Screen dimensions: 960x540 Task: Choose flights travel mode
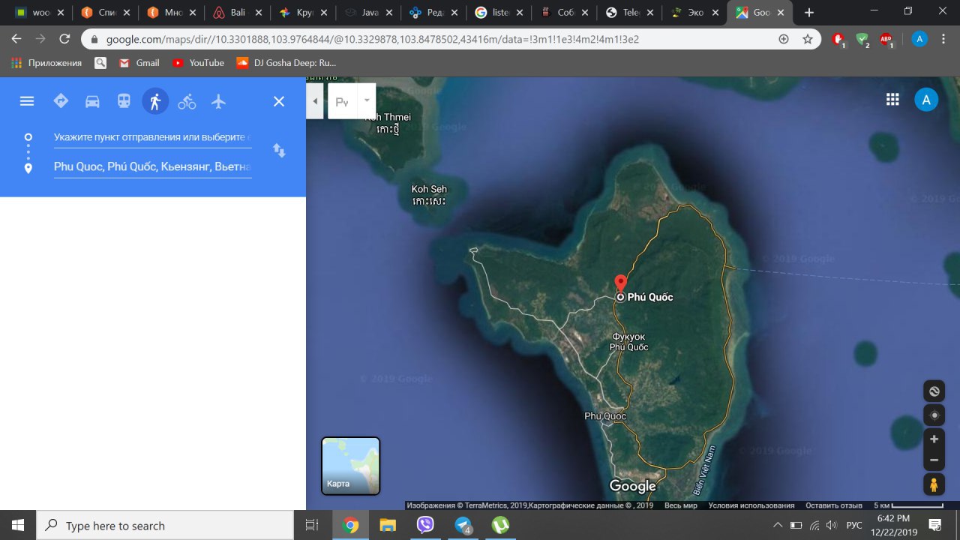click(x=218, y=101)
